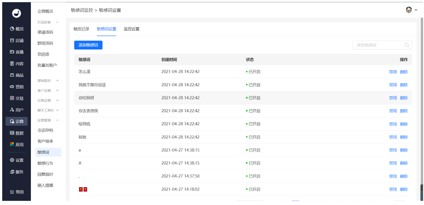Disable the 你去表扬我 sensitive word
Viewport: 424px width, 205px height.
(x=393, y=111)
